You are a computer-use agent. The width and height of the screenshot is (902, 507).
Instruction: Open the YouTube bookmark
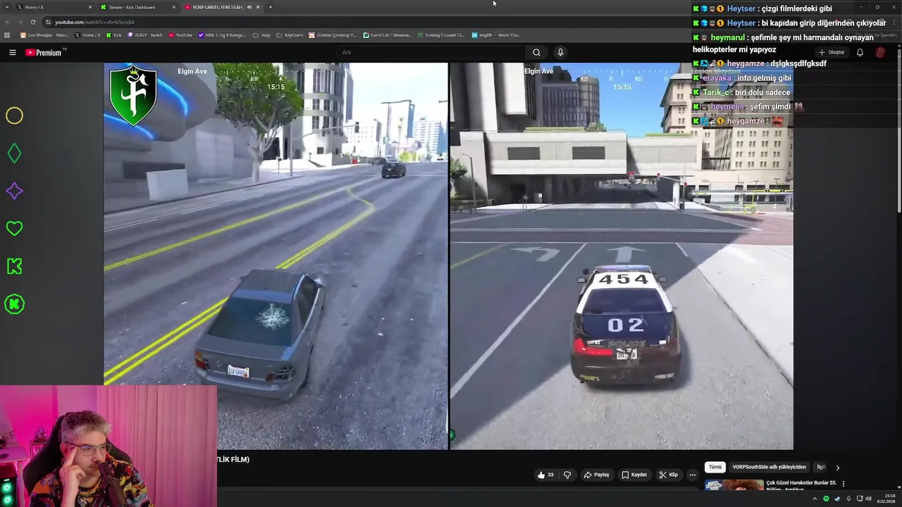180,35
